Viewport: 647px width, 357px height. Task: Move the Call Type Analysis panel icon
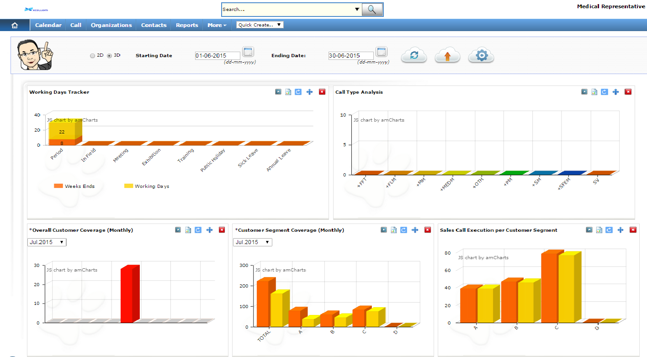[615, 92]
